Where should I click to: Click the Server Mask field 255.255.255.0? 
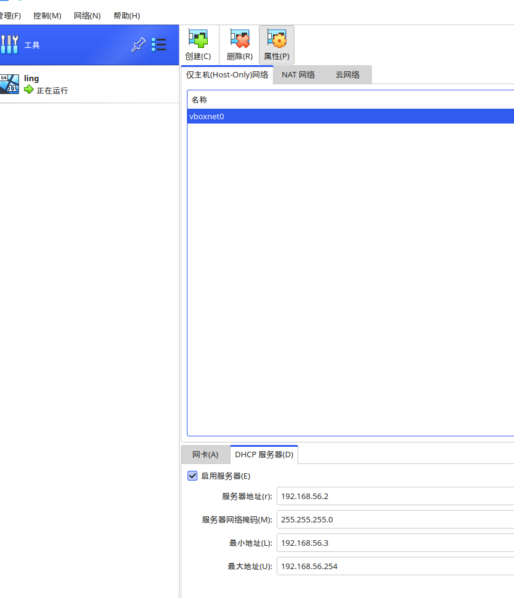click(393, 519)
